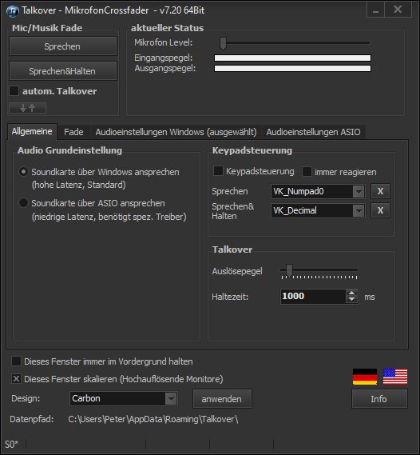The width and height of the screenshot is (420, 455).
Task: Click the Sprechen&Halten button
Action: (x=63, y=71)
